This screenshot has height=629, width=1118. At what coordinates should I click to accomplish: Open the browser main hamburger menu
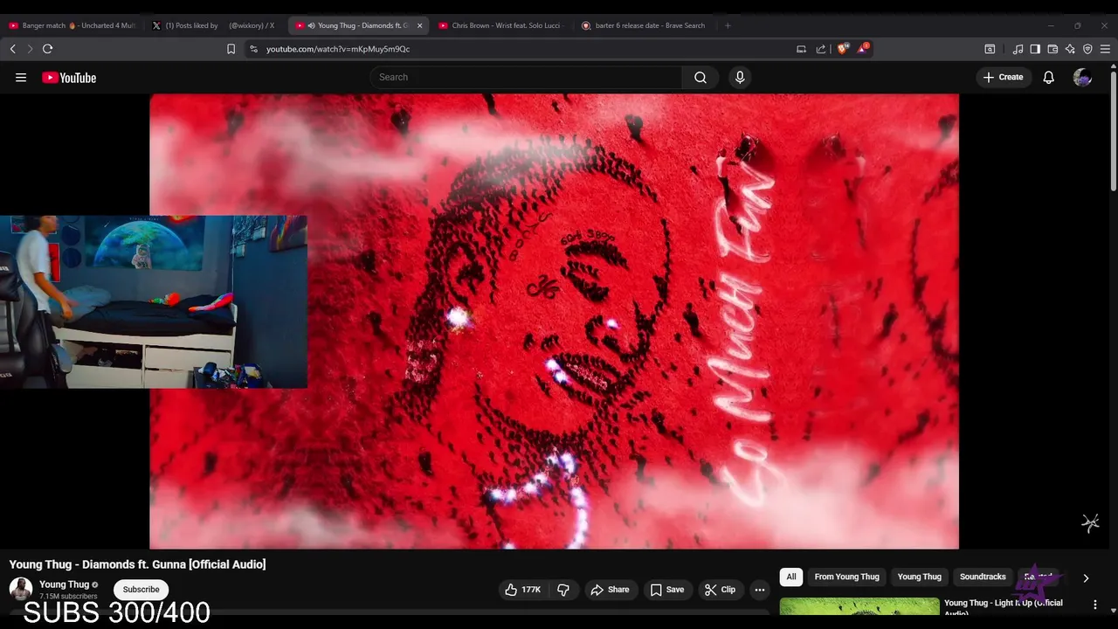click(1105, 49)
